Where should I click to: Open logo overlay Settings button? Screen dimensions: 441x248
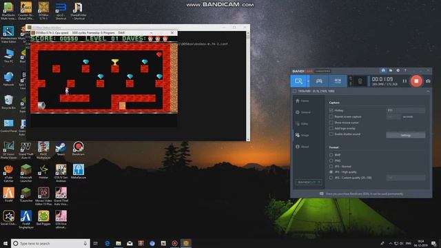[406, 135]
